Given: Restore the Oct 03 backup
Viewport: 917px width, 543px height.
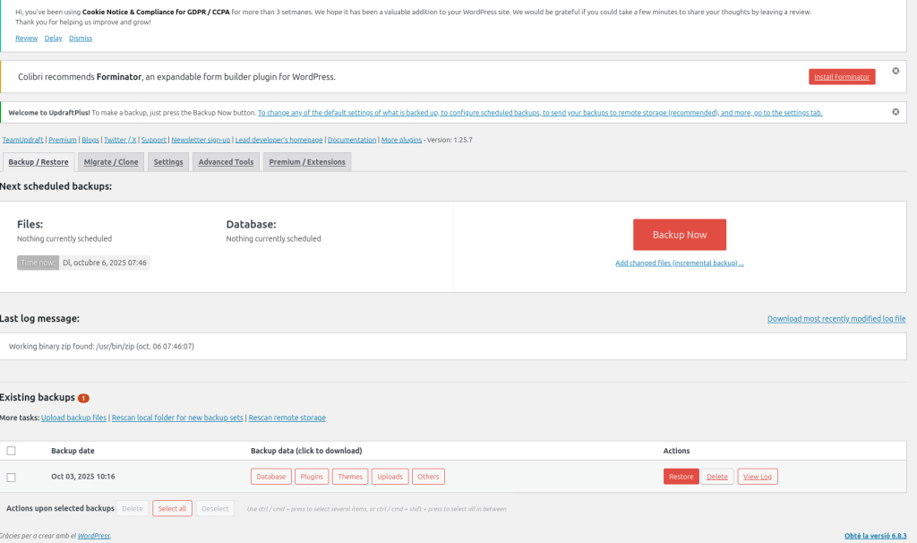Looking at the screenshot, I should click(x=681, y=477).
